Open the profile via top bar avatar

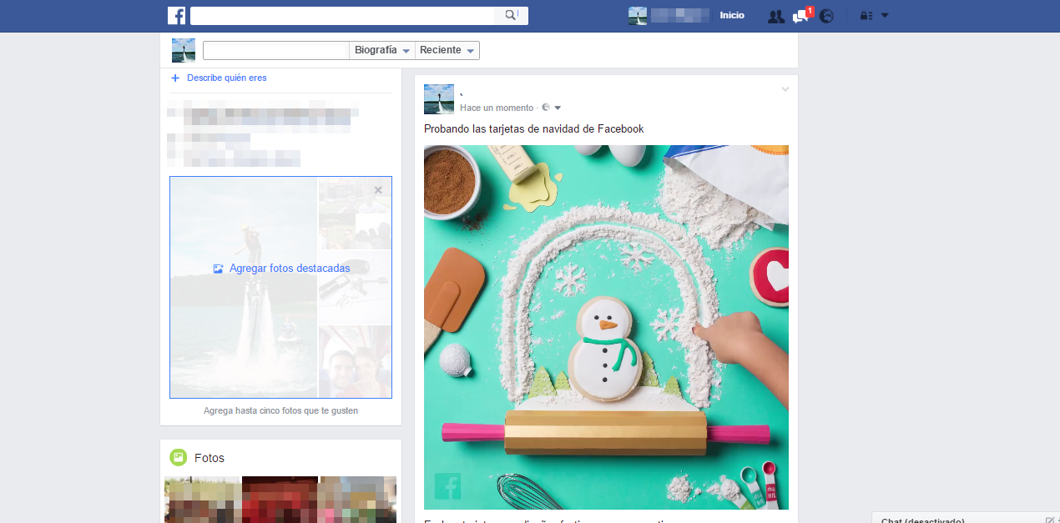(638, 16)
